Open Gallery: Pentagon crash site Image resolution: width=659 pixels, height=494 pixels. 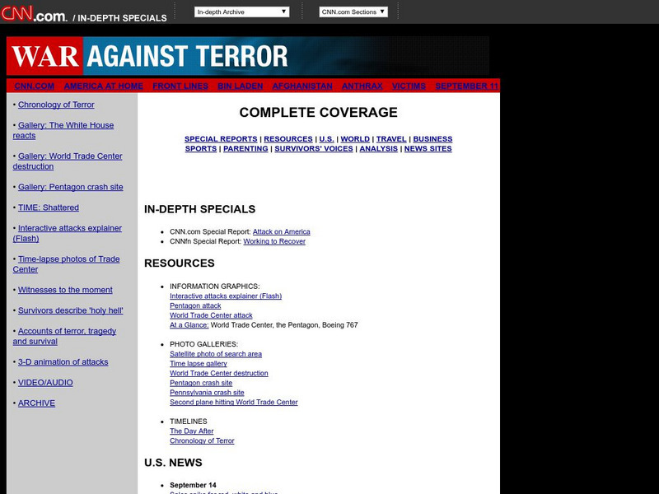click(70, 187)
